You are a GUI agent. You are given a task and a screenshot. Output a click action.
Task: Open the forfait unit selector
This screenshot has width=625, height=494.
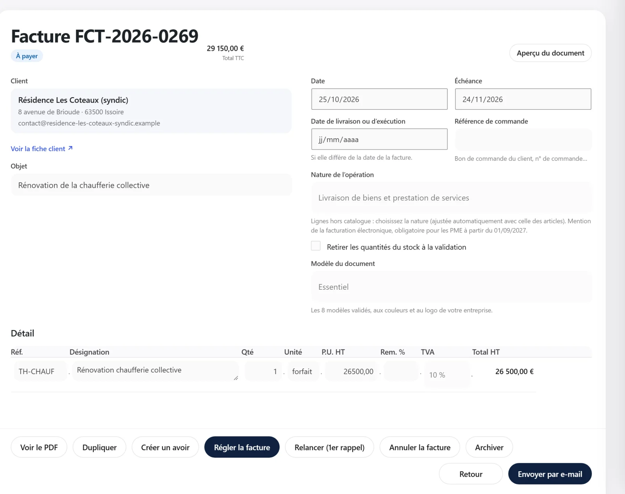[x=303, y=371]
